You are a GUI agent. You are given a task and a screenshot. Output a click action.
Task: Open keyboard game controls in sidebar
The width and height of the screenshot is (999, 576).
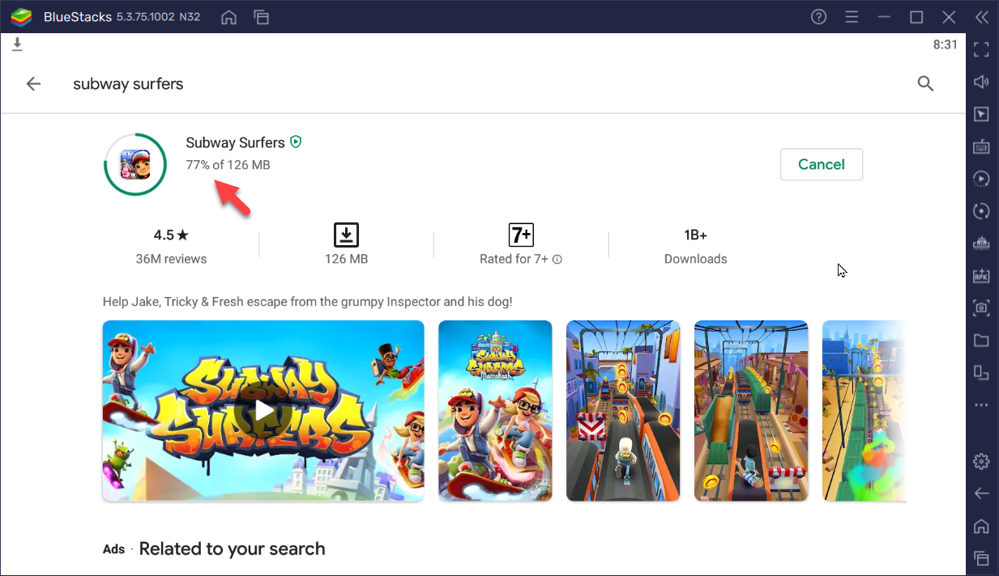pyautogui.click(x=981, y=146)
